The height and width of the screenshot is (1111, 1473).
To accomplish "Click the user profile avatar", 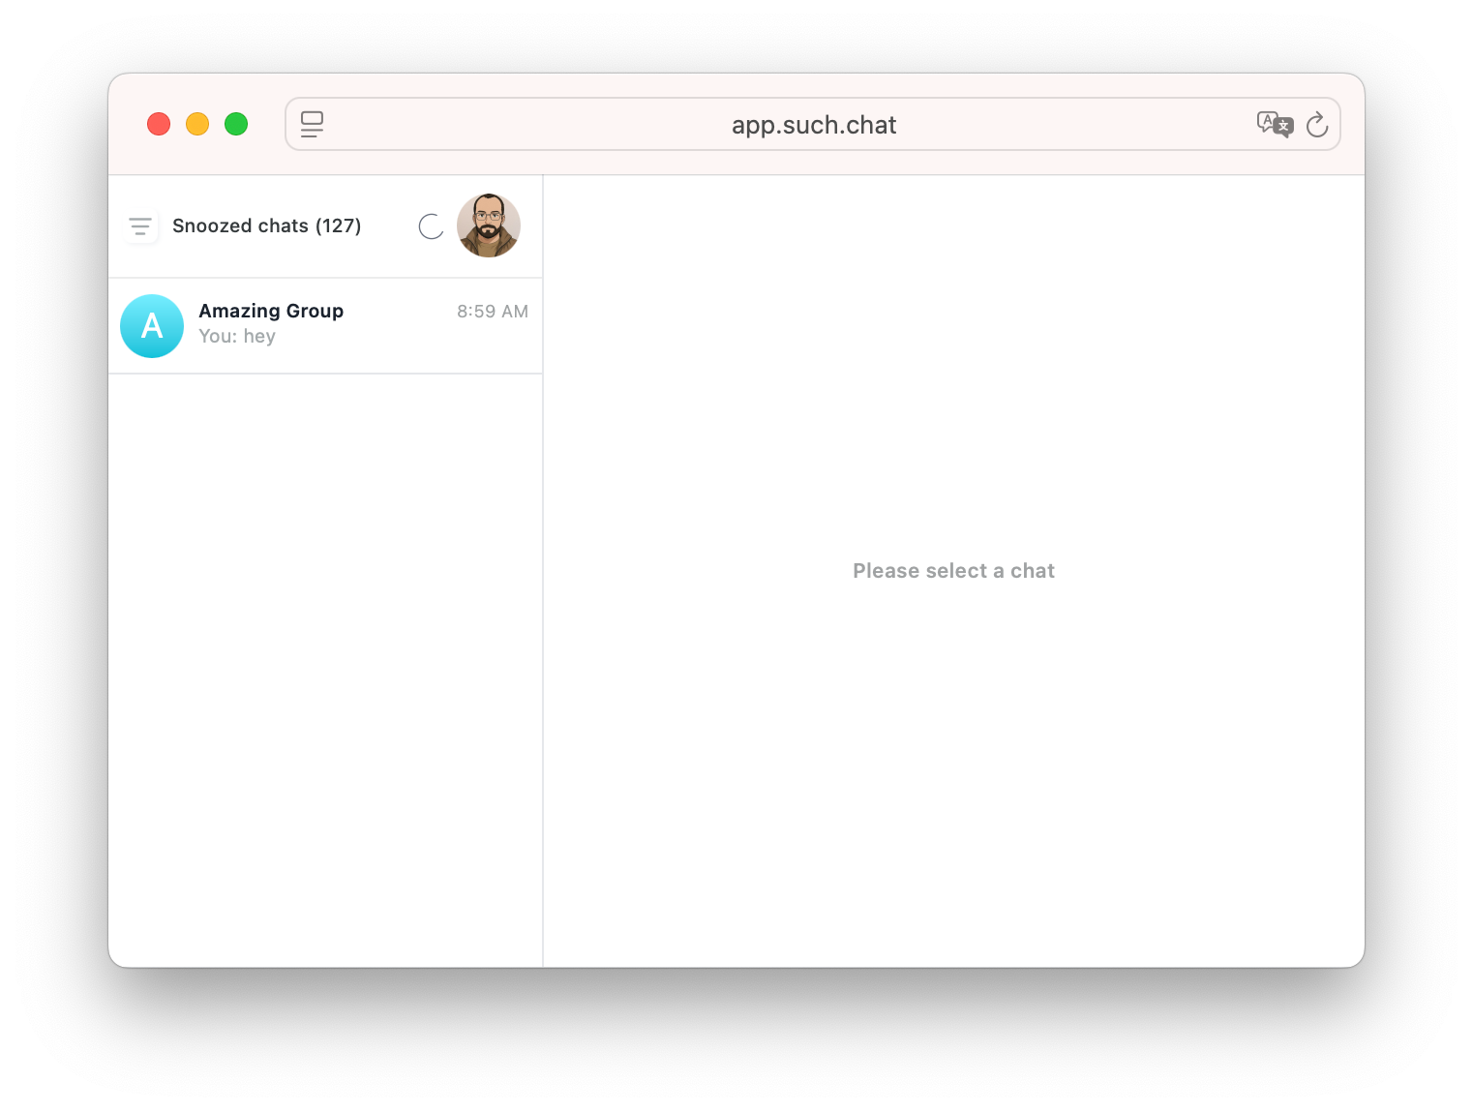I will coord(489,225).
